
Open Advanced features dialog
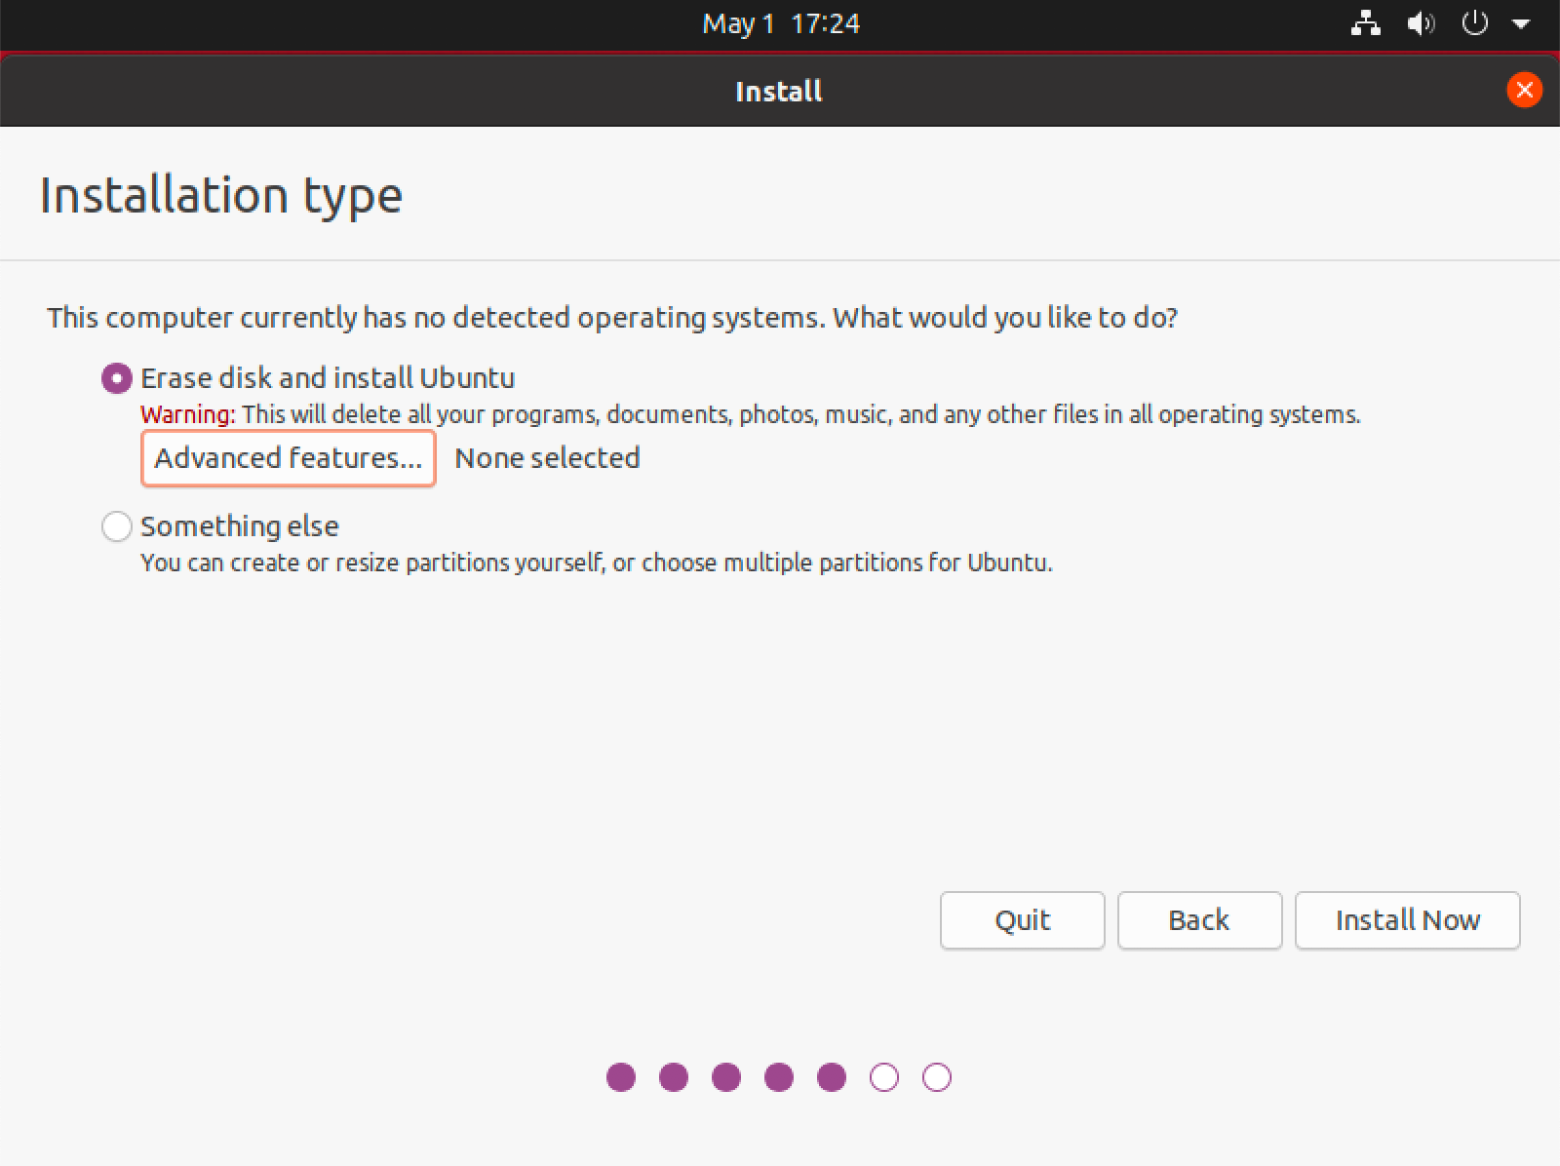click(x=289, y=458)
